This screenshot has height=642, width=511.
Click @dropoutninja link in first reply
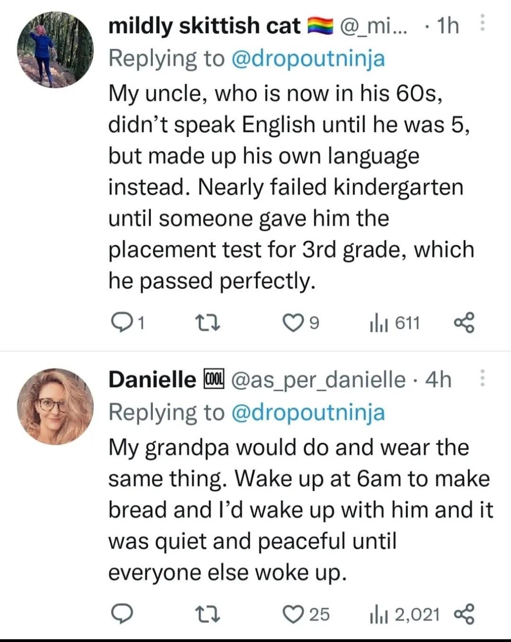(308, 59)
